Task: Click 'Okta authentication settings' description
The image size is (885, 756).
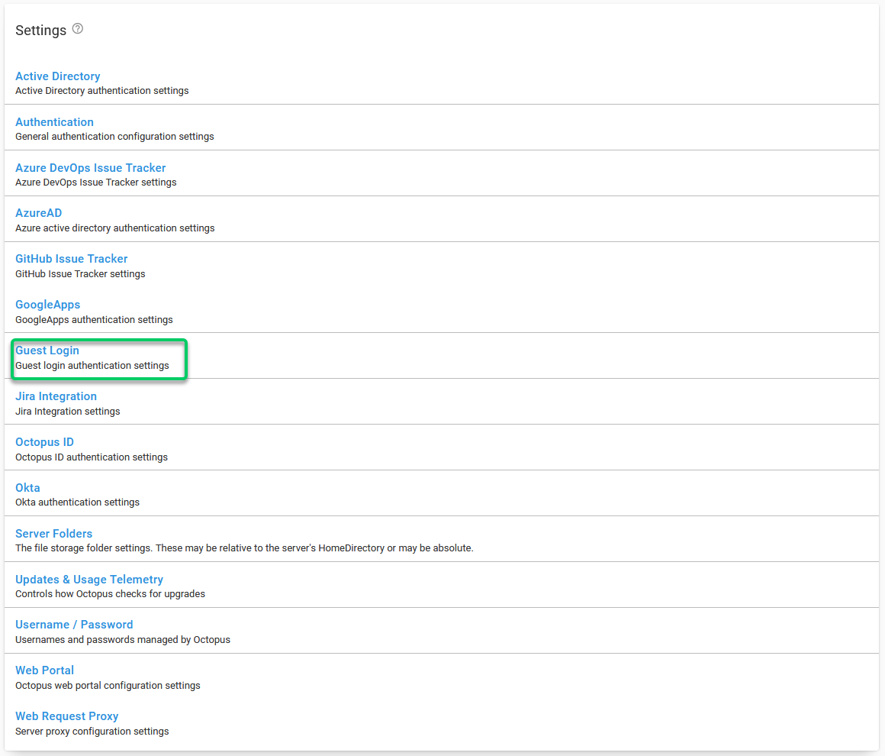Action: pos(77,502)
